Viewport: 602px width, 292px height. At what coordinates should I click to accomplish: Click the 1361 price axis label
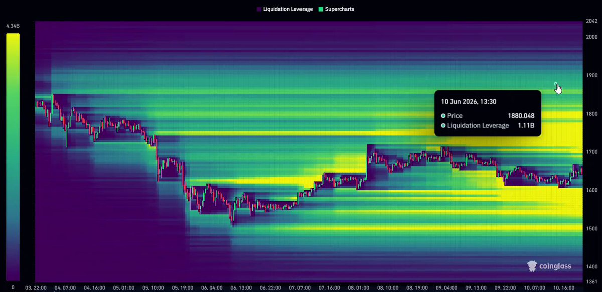coord(592,281)
